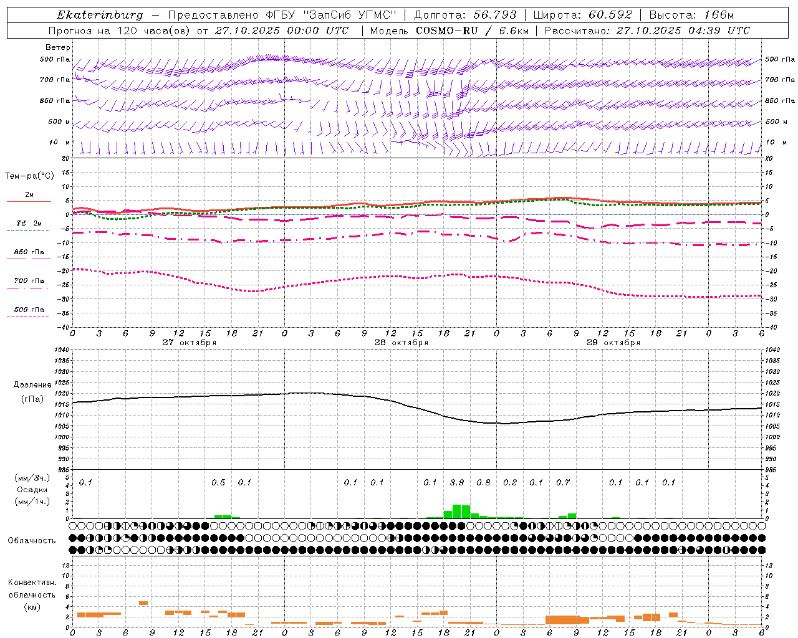Viewport: 798px width, 638px height.
Task: Select the Долгота: 56.793 value
Action: (x=466, y=15)
